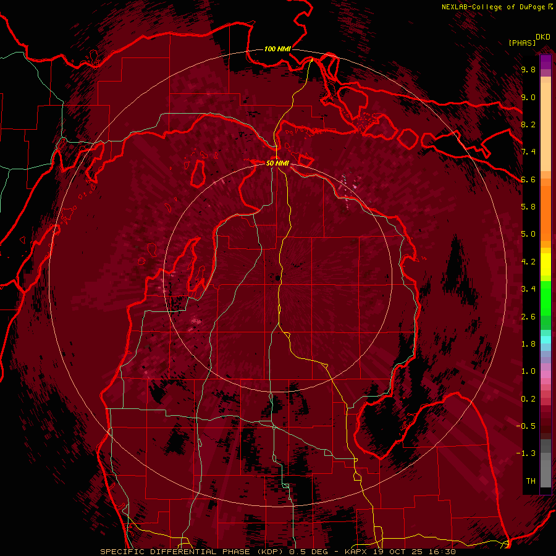Click the 5.0 value on color scale
The width and height of the screenshot is (556, 556).
(528, 234)
